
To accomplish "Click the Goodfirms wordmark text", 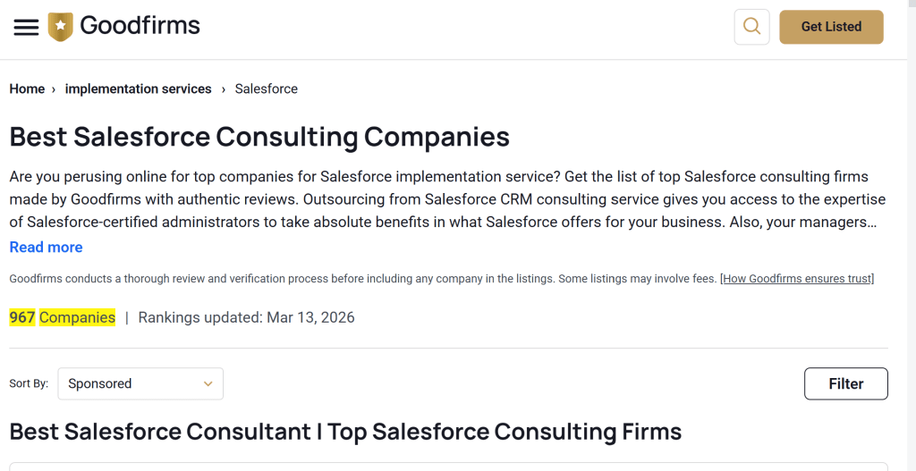I will click(140, 26).
